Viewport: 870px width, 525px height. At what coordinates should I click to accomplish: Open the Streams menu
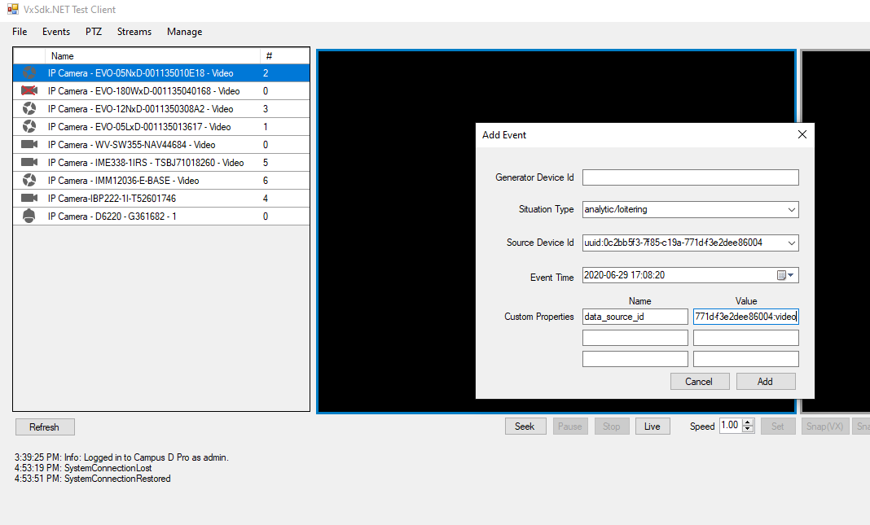(134, 32)
